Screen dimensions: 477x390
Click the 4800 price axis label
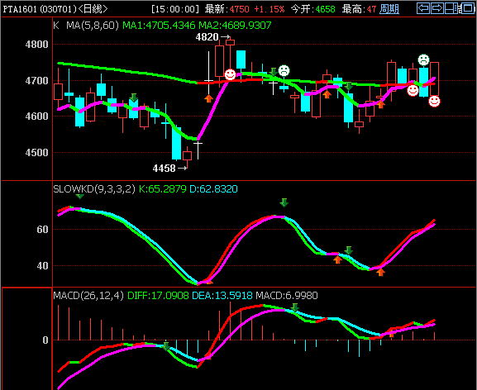click(37, 45)
